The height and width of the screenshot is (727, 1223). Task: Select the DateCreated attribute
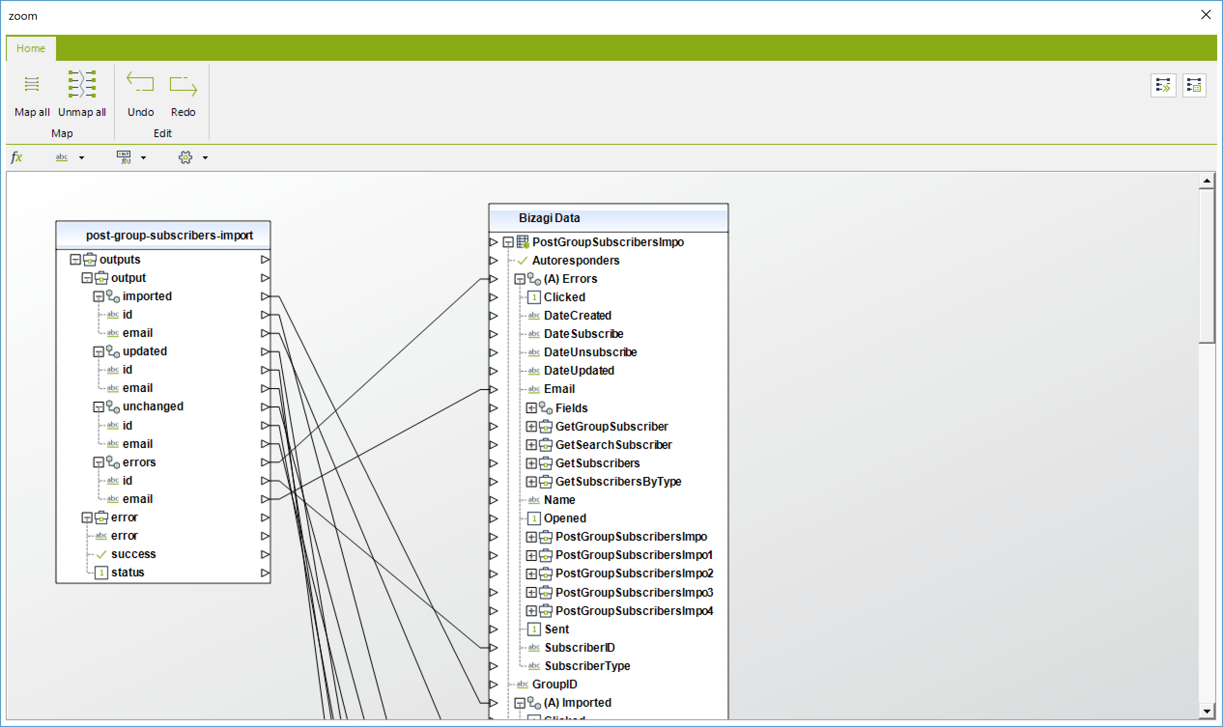[x=577, y=316]
